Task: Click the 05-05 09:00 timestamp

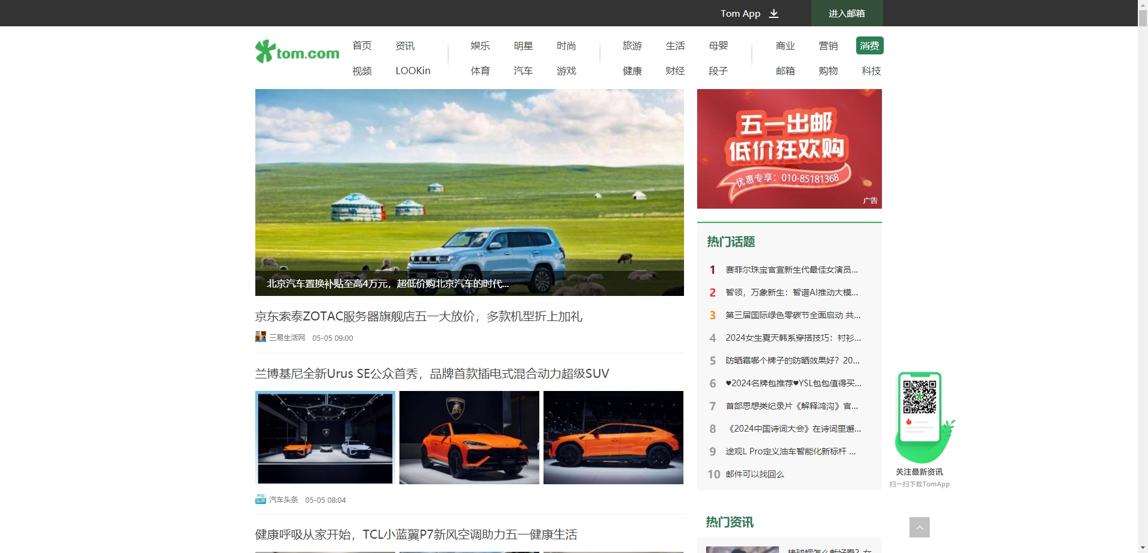Action: click(332, 338)
